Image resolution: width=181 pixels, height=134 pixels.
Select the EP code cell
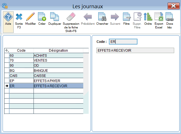pos(21,81)
